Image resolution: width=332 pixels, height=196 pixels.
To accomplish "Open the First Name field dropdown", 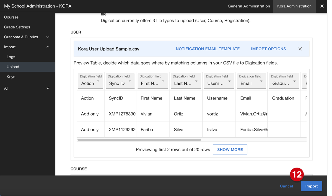I will 153,81.
